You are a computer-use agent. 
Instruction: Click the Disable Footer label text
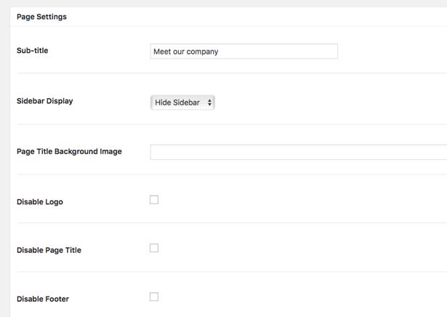[43, 299]
